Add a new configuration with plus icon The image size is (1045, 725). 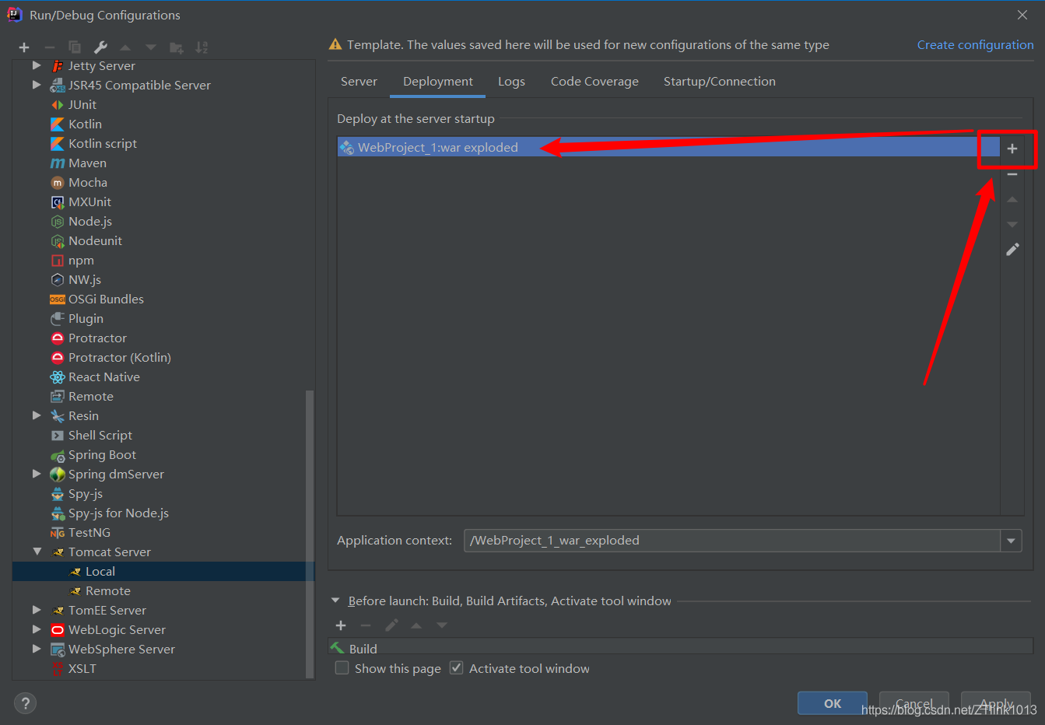click(24, 47)
